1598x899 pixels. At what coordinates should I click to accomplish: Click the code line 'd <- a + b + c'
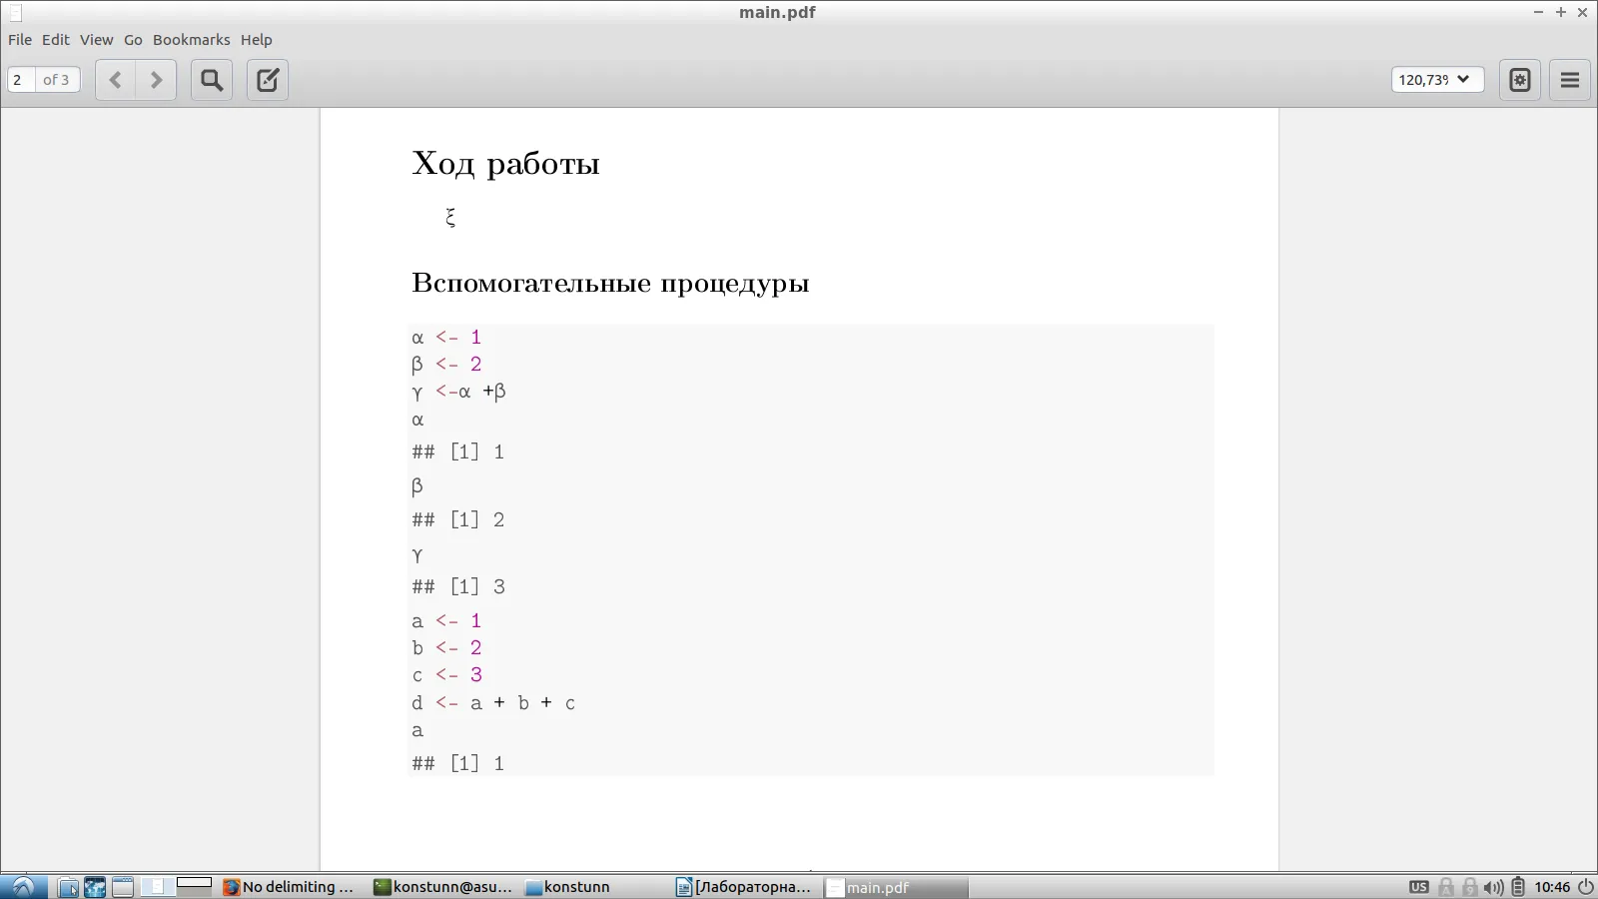point(493,703)
